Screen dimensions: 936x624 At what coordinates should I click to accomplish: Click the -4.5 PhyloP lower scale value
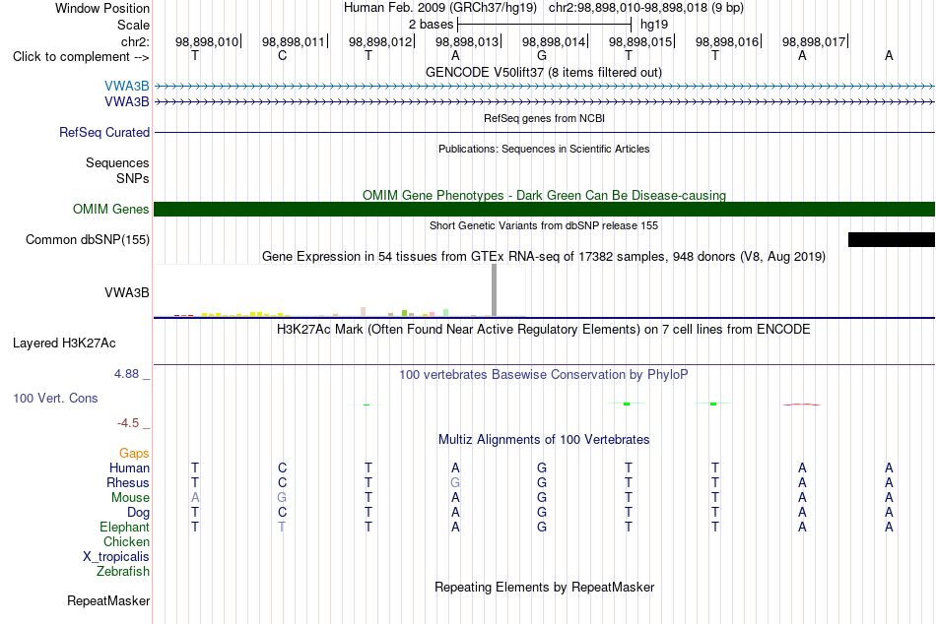128,423
